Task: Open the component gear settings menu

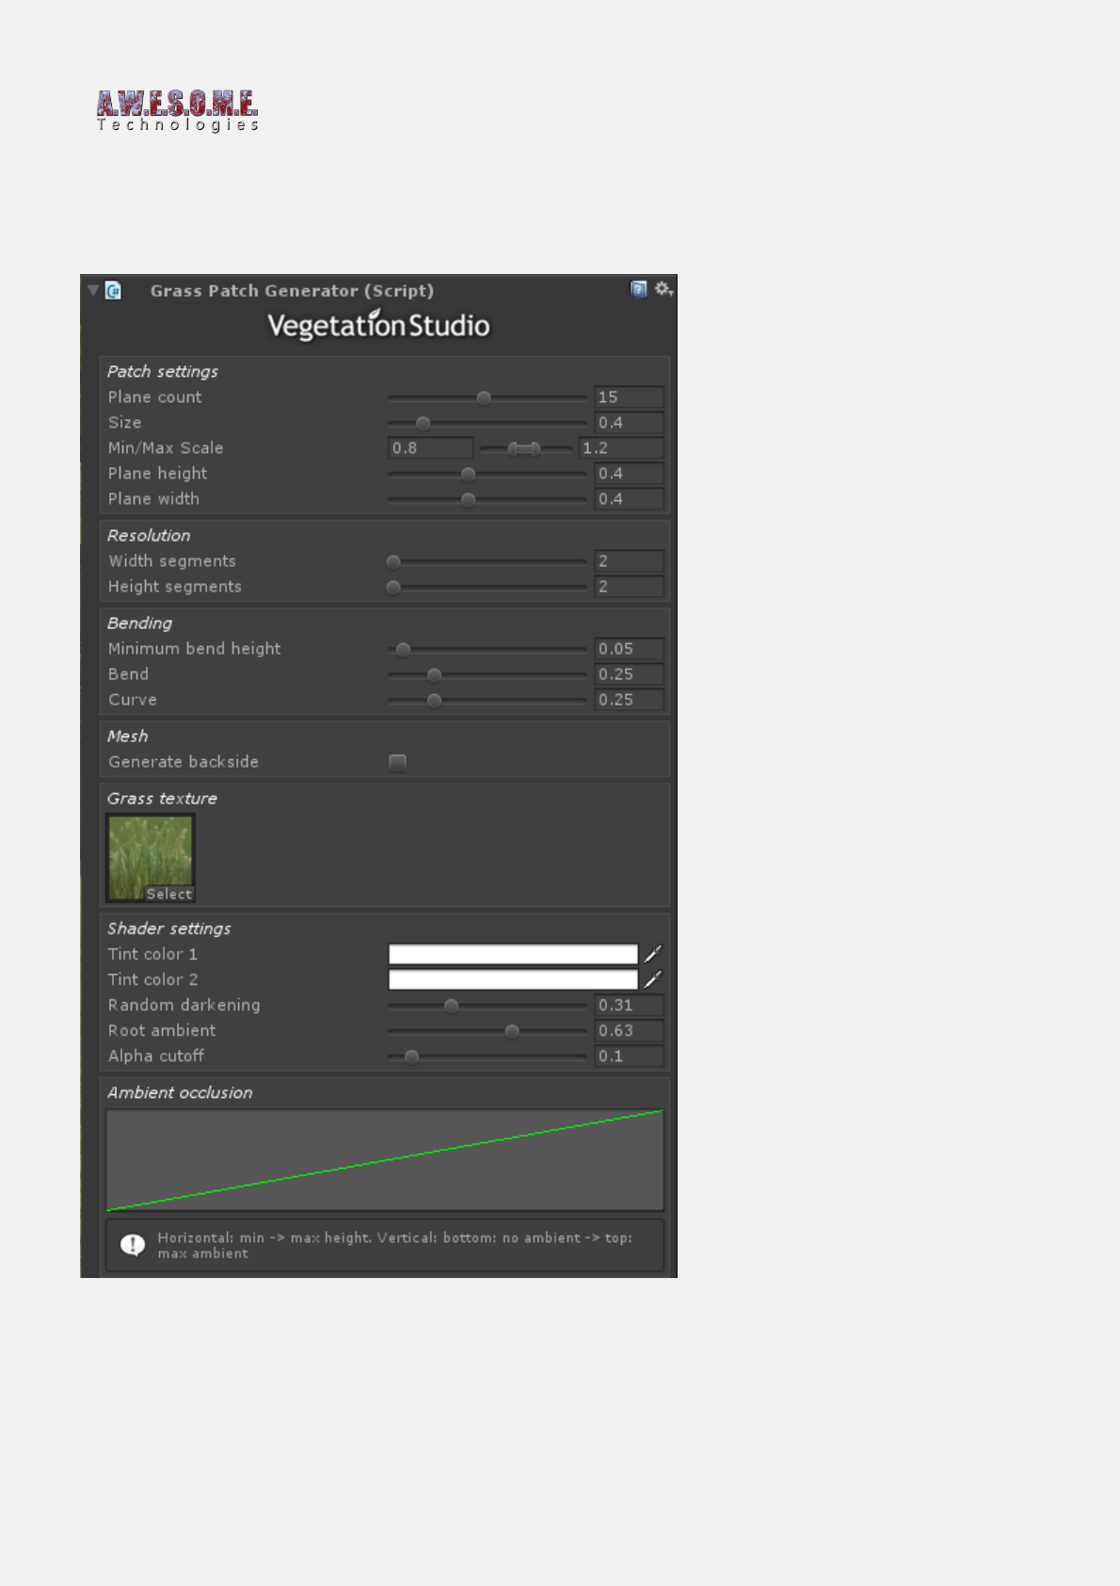Action: (x=664, y=289)
